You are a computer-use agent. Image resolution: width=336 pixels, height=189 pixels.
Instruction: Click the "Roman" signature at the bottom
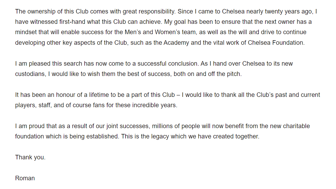[x=25, y=178]
